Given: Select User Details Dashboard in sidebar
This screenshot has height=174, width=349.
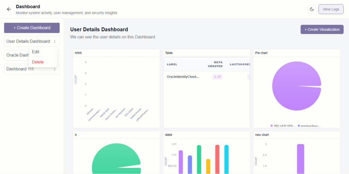Looking at the screenshot, I should (x=28, y=42).
